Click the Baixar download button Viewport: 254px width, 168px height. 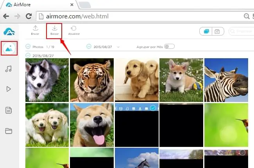tap(54, 30)
